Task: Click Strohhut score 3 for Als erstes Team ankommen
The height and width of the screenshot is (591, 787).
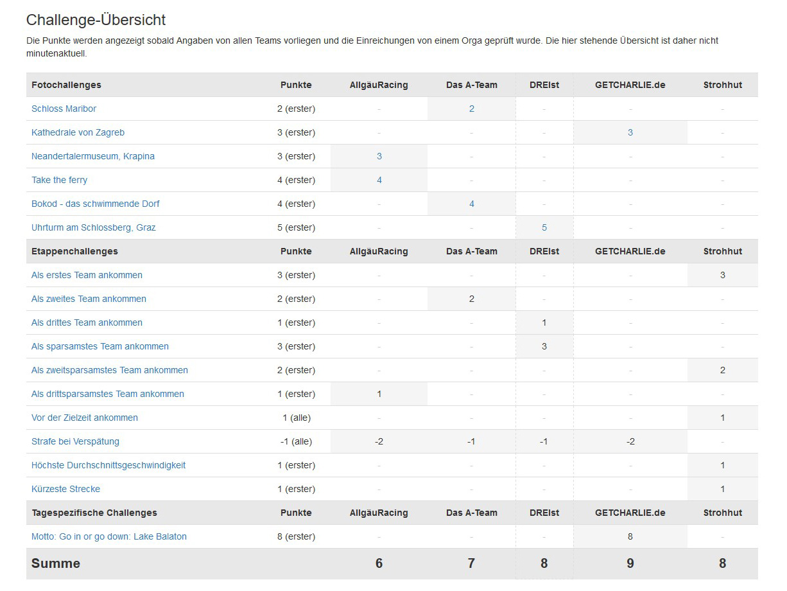Action: point(723,275)
